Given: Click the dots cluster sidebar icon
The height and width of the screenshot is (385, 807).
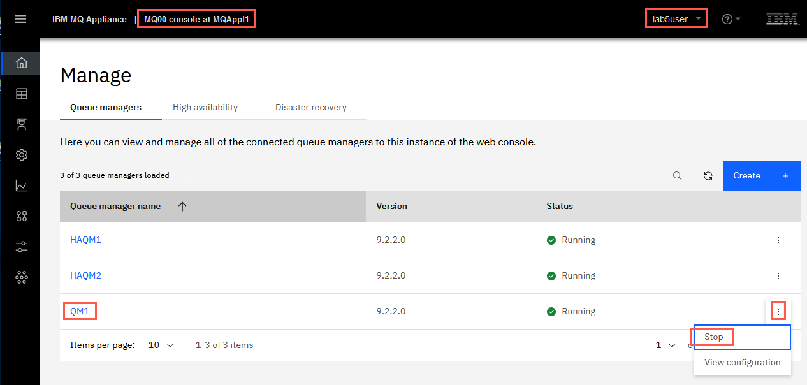Looking at the screenshot, I should point(22,277).
